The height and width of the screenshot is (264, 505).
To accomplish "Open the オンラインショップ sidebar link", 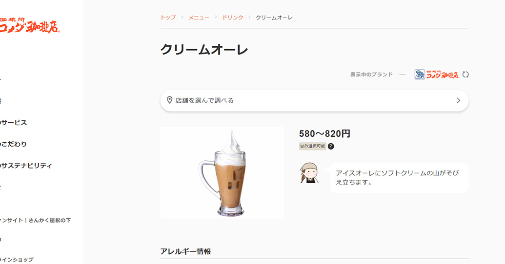I will (x=17, y=260).
